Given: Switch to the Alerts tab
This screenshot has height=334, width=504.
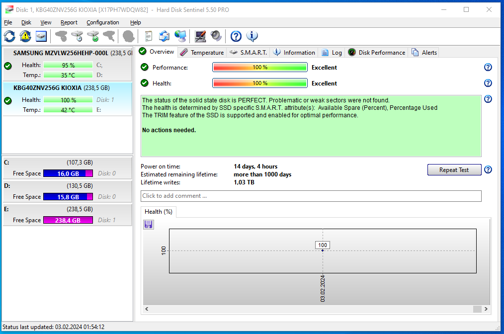Looking at the screenshot, I should [x=424, y=52].
